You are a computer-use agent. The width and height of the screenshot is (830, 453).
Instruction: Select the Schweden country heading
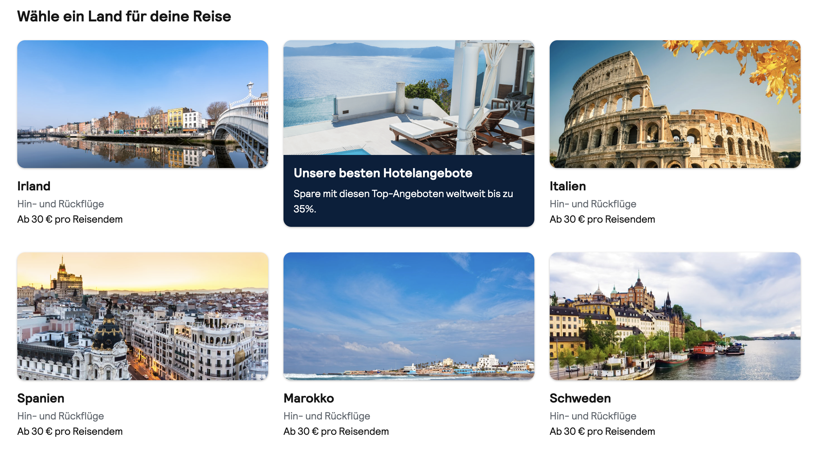(x=580, y=398)
